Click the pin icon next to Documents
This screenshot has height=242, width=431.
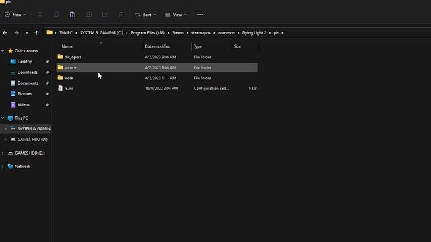(x=47, y=83)
